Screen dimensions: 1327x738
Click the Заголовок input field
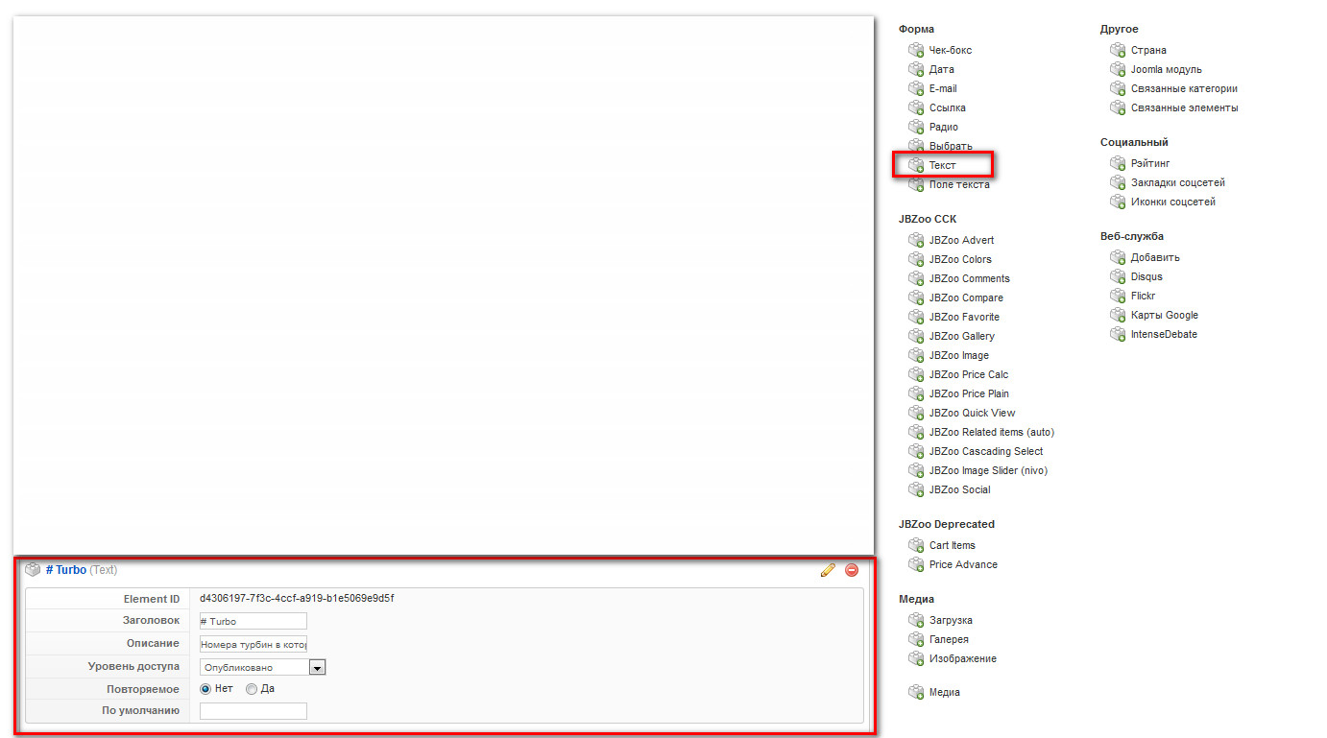coord(253,621)
